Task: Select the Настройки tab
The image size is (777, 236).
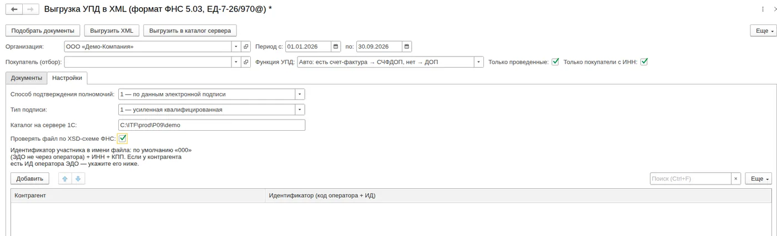Action: 67,78
